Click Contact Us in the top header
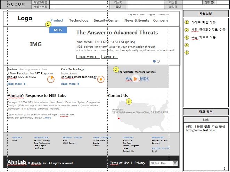The image size is (230, 172). [x=163, y=15]
